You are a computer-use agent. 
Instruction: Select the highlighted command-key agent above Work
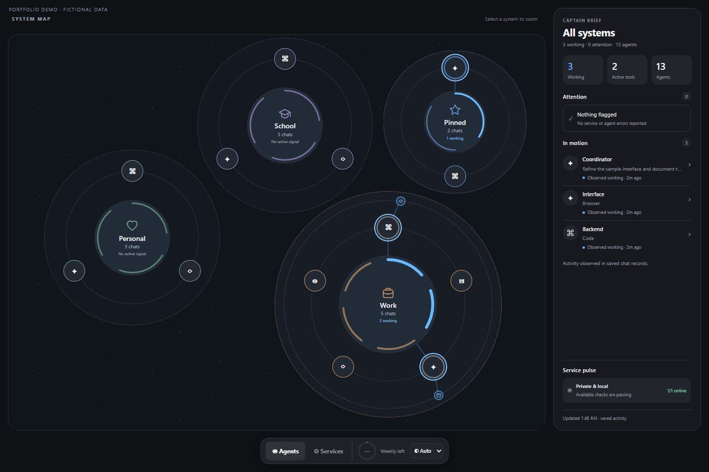pyautogui.click(x=388, y=227)
